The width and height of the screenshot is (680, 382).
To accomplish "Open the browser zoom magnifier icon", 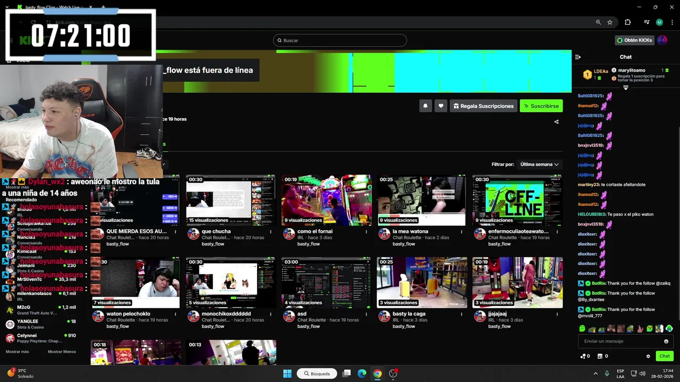I will (x=598, y=22).
